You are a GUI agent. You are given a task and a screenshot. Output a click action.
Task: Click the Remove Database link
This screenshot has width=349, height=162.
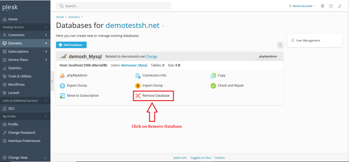click(156, 96)
